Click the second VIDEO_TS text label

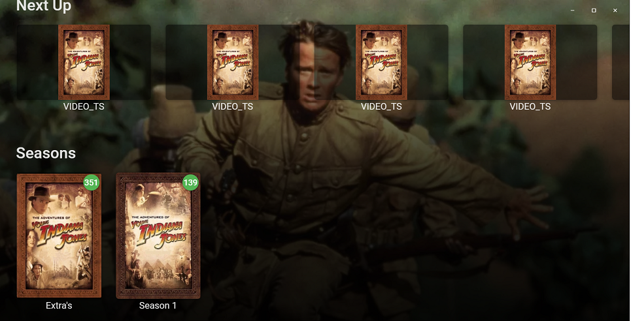coord(233,106)
